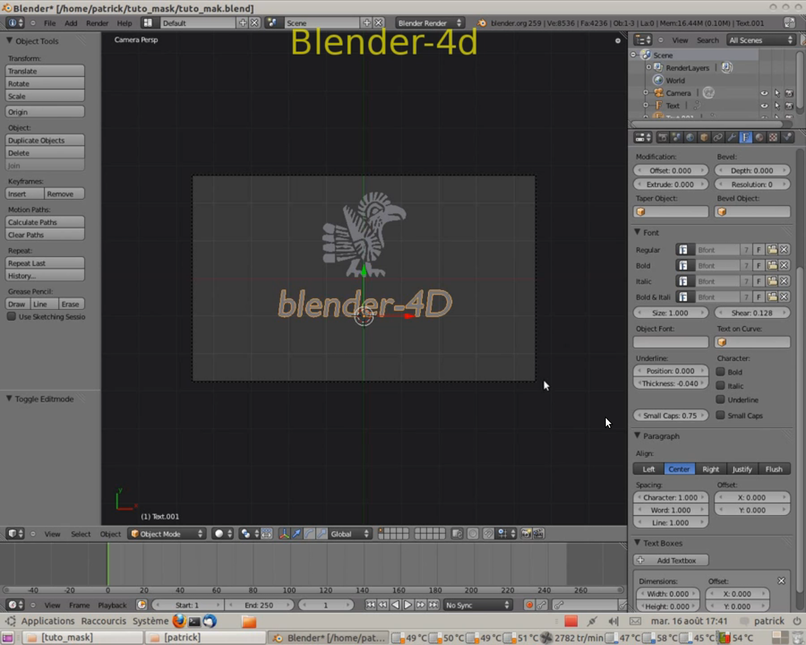Toggle Camera visibility eye in outliner

(x=764, y=93)
